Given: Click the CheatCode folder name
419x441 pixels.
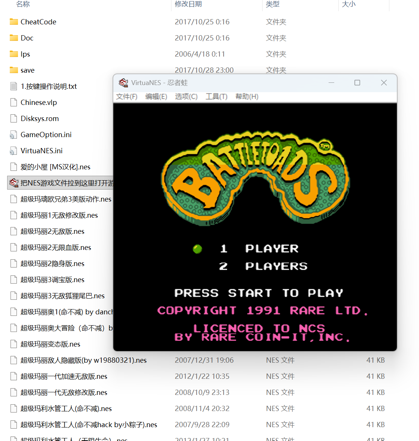Looking at the screenshot, I should [38, 22].
